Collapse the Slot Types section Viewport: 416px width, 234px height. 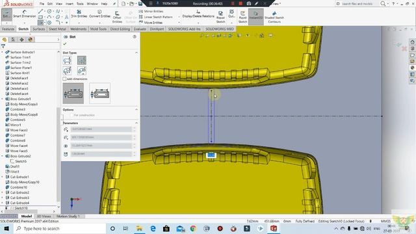point(136,53)
